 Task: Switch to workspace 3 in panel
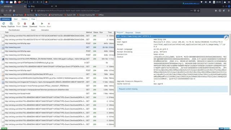pos(38,2)
